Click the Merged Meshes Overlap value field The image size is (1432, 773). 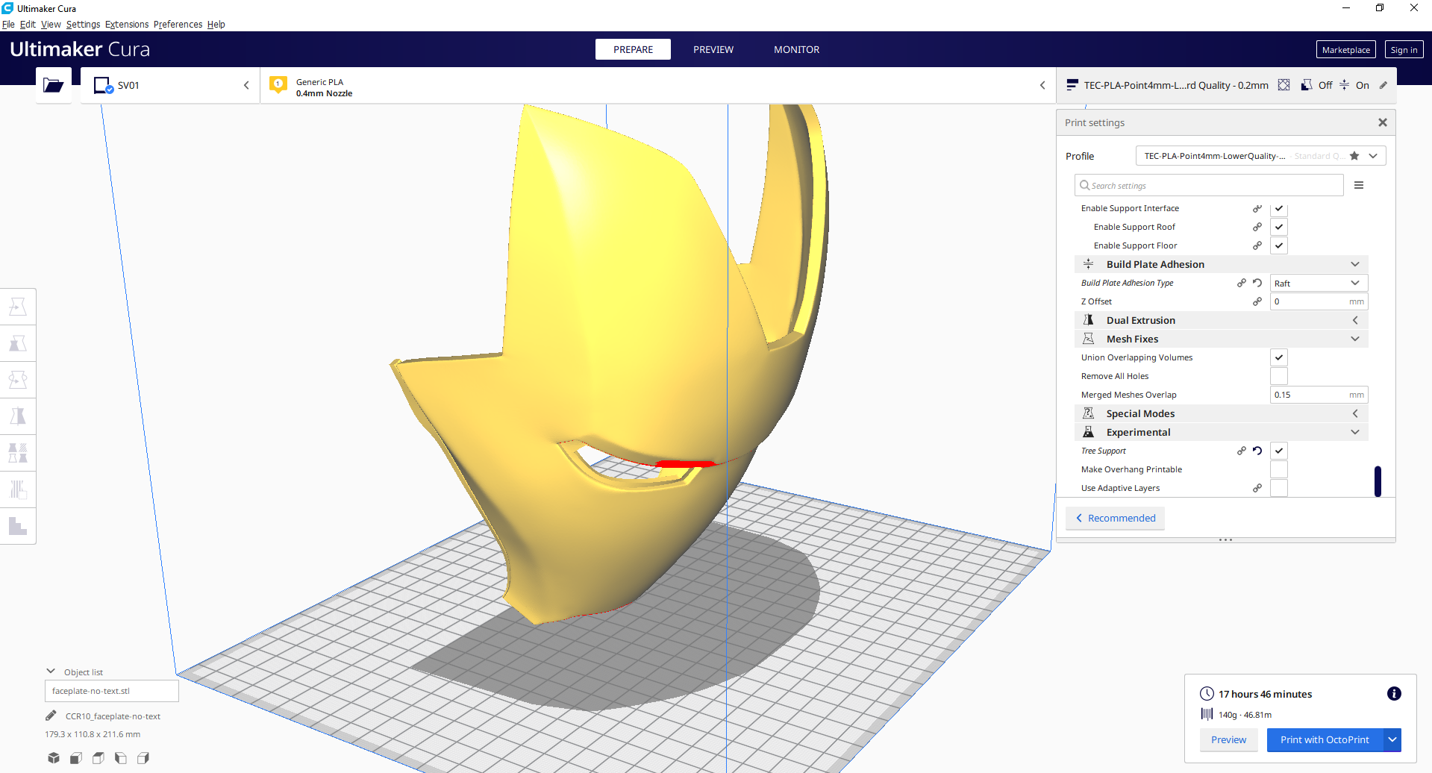[1319, 395]
